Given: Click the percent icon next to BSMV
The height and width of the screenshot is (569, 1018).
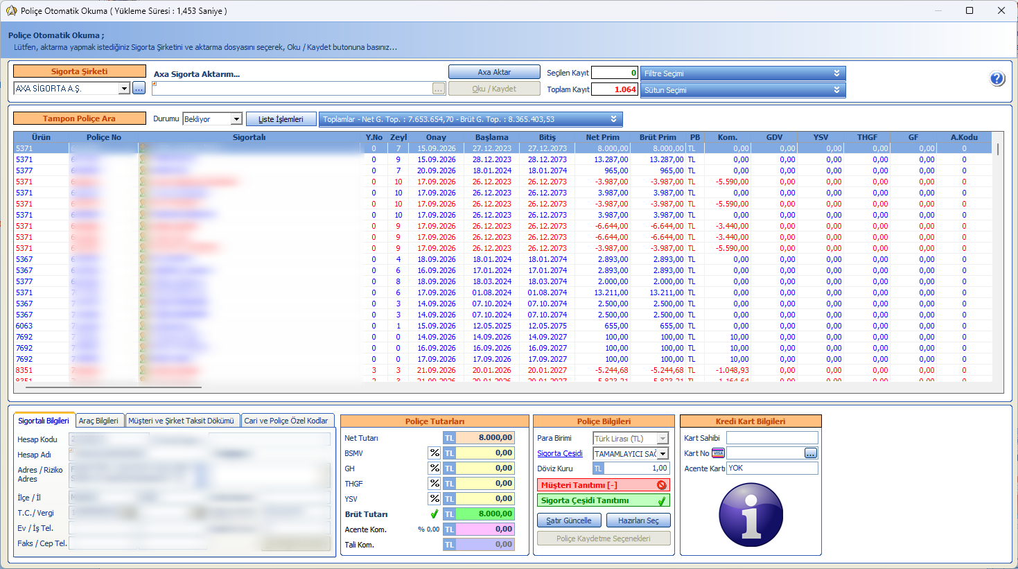Looking at the screenshot, I should point(435,453).
